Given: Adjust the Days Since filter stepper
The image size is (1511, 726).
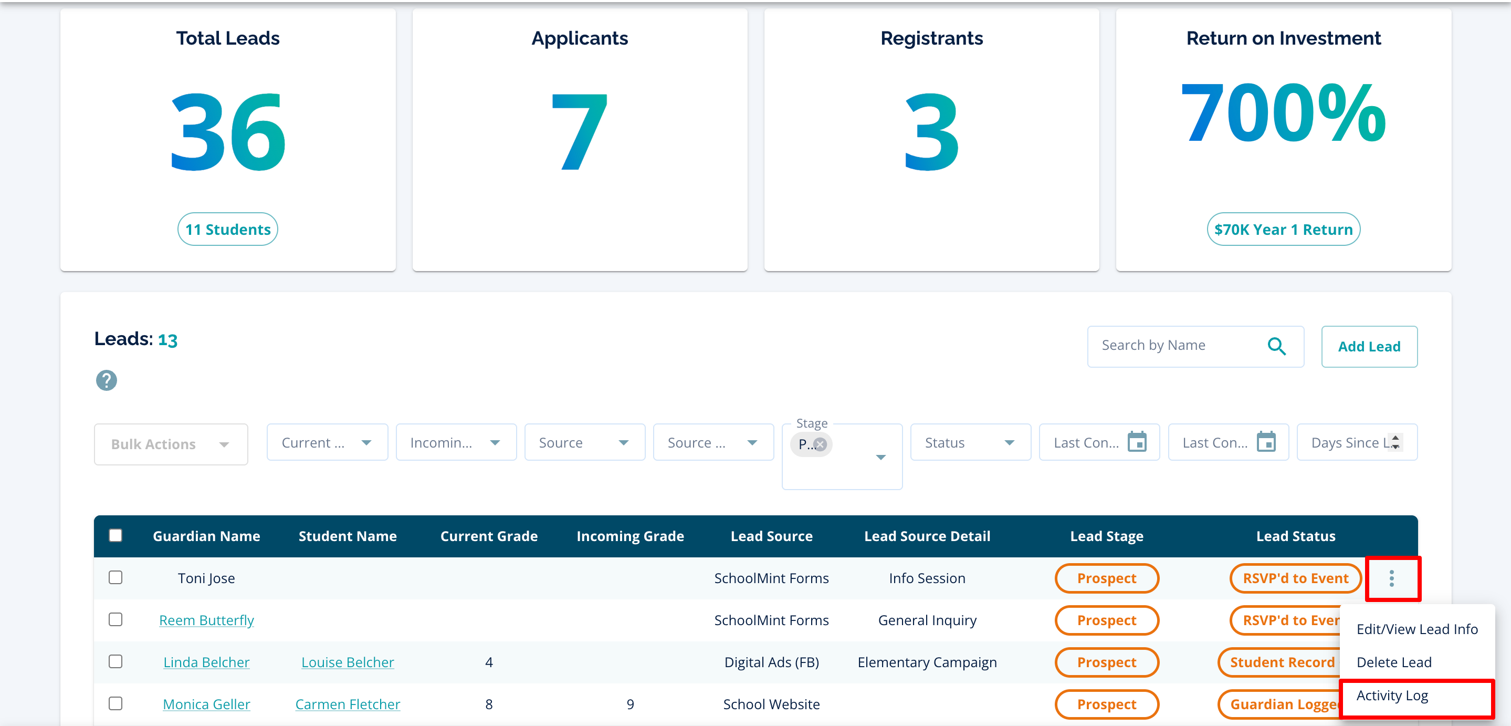Looking at the screenshot, I should point(1395,442).
